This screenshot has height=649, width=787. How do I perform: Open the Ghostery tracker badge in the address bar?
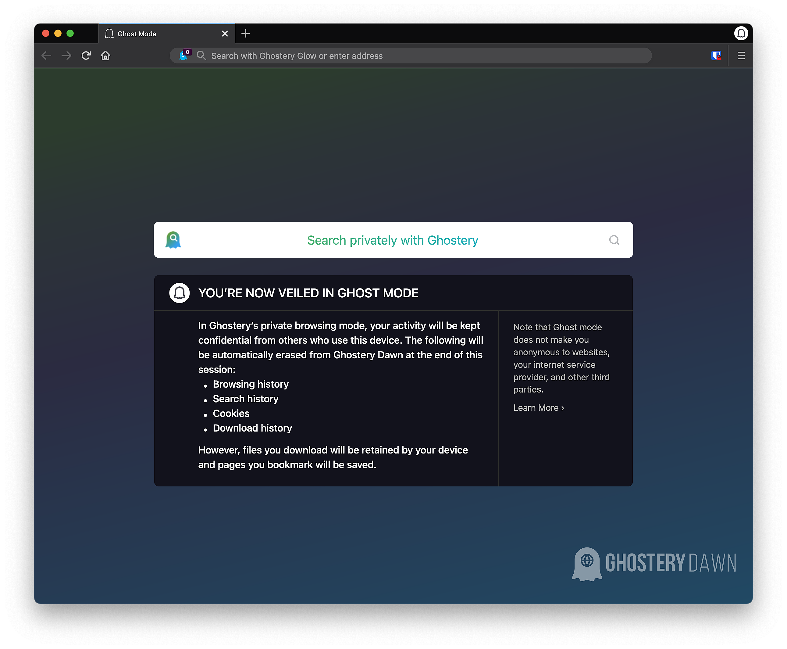click(x=185, y=55)
